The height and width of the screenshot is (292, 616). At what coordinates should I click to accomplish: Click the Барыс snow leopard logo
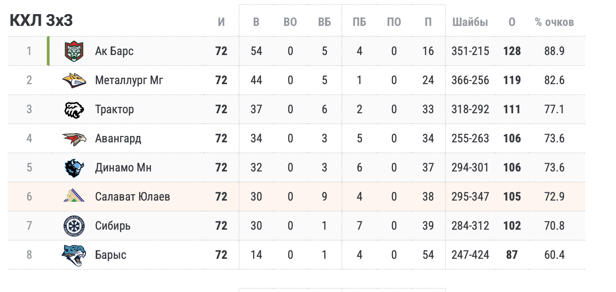74,255
